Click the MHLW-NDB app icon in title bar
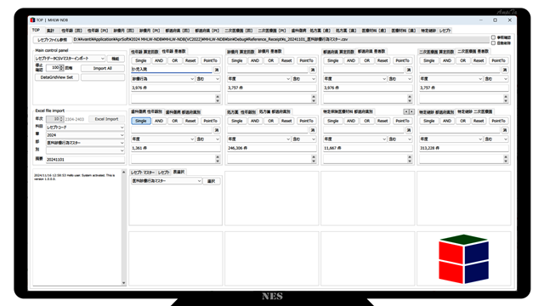This screenshot has width=544, height=306. click(x=32, y=20)
